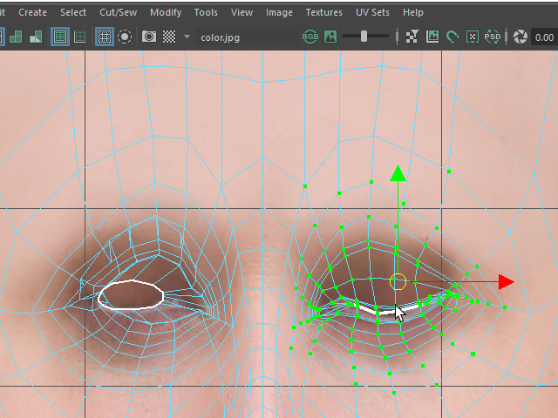Click the green curved arrow refresh icon

pos(453,37)
